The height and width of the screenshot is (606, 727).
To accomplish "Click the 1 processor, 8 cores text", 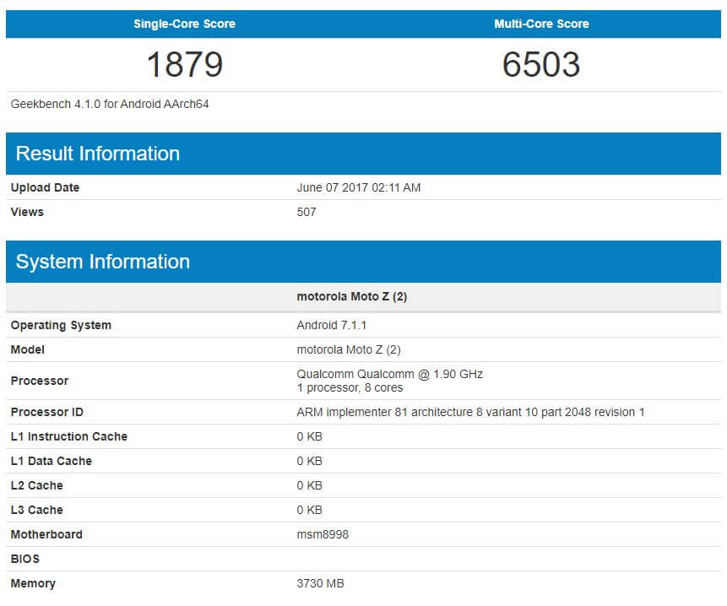I will (x=350, y=387).
